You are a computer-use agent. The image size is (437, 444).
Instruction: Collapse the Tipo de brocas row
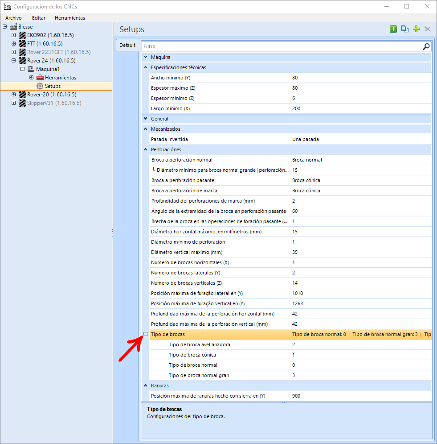(146, 334)
